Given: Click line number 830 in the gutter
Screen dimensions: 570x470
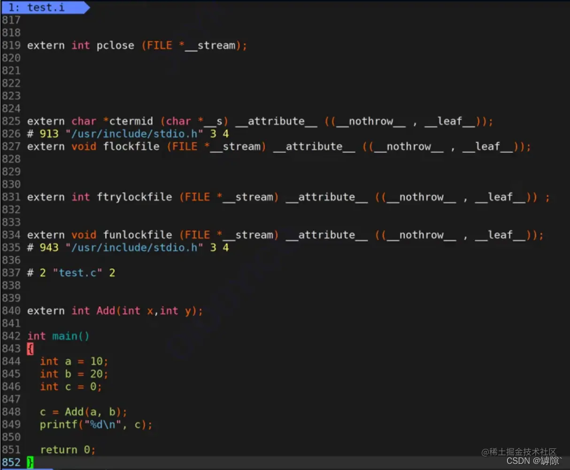Looking at the screenshot, I should pos(11,185).
